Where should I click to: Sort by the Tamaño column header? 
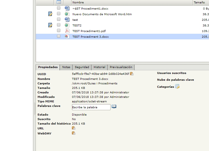tap(201, 3)
